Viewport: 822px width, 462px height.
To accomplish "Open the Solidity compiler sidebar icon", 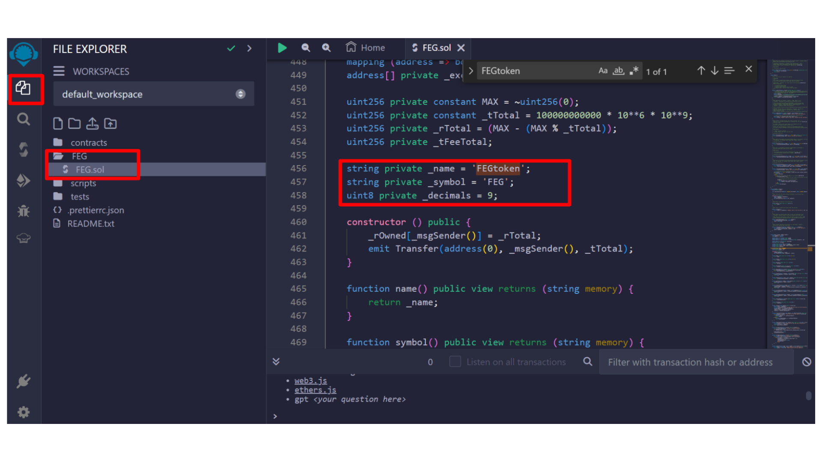I will (x=24, y=149).
